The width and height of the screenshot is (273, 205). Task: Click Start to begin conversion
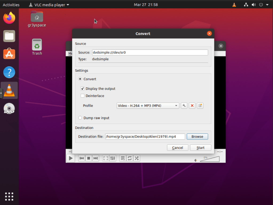pos(200,148)
